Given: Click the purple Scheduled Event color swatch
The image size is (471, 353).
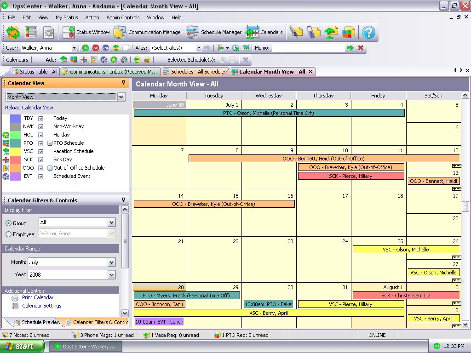Looking at the screenshot, I should click(15, 176).
